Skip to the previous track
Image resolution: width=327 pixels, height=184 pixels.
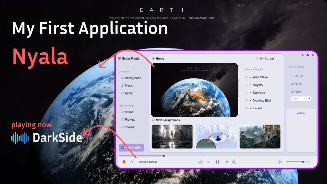(208, 162)
